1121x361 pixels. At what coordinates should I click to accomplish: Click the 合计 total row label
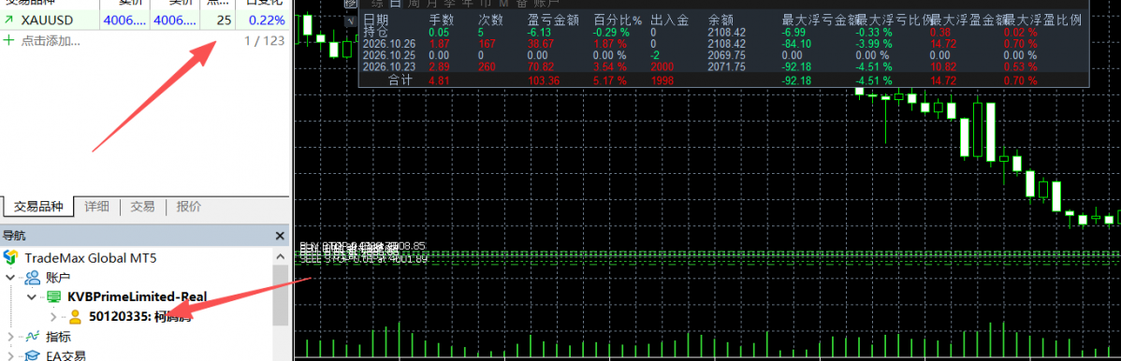(400, 80)
